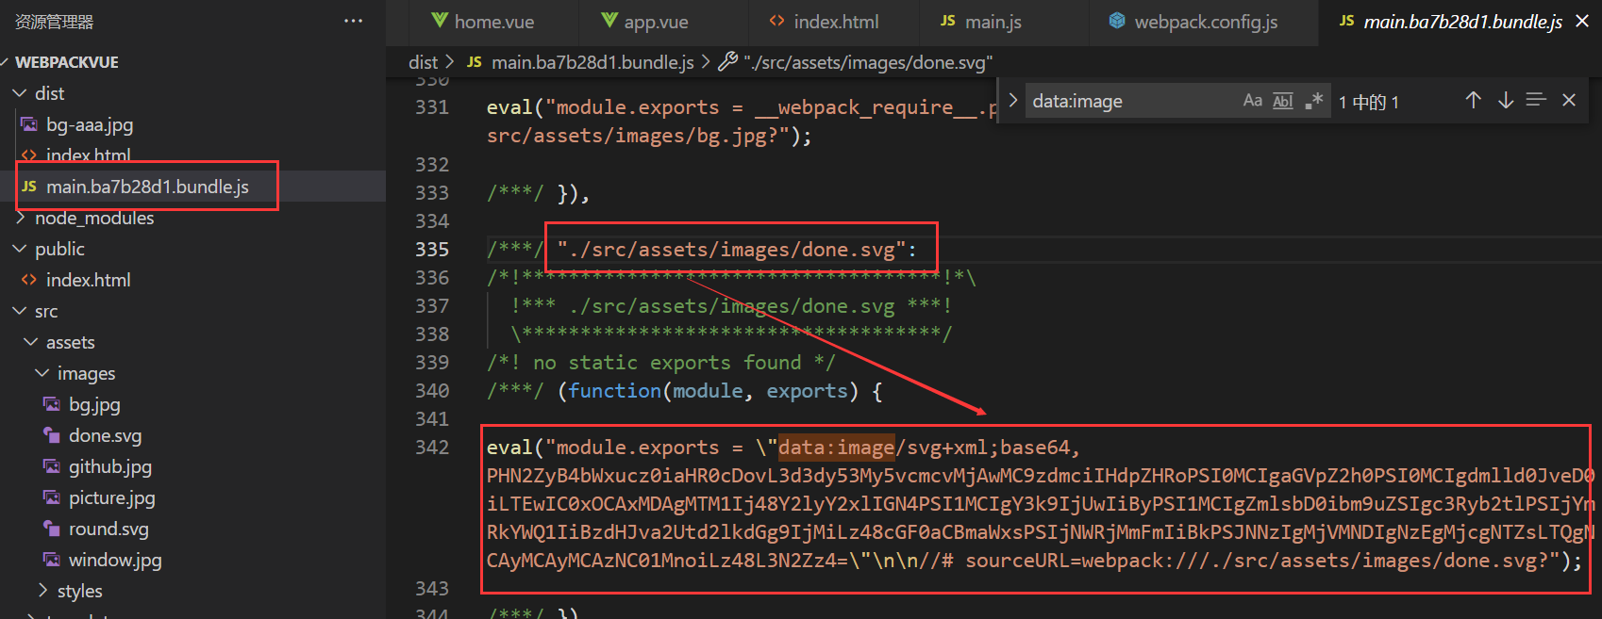Click main.ba7b28d1.bundle.js breadcrumb segment
1602x619 pixels.
point(592,62)
